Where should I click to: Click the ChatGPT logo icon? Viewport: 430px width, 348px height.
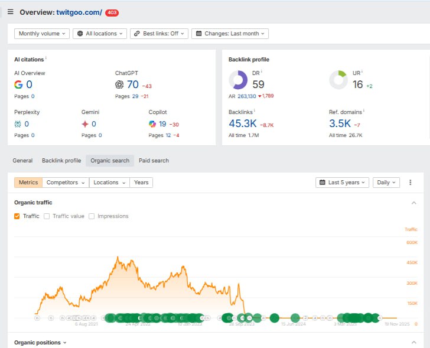[119, 84]
